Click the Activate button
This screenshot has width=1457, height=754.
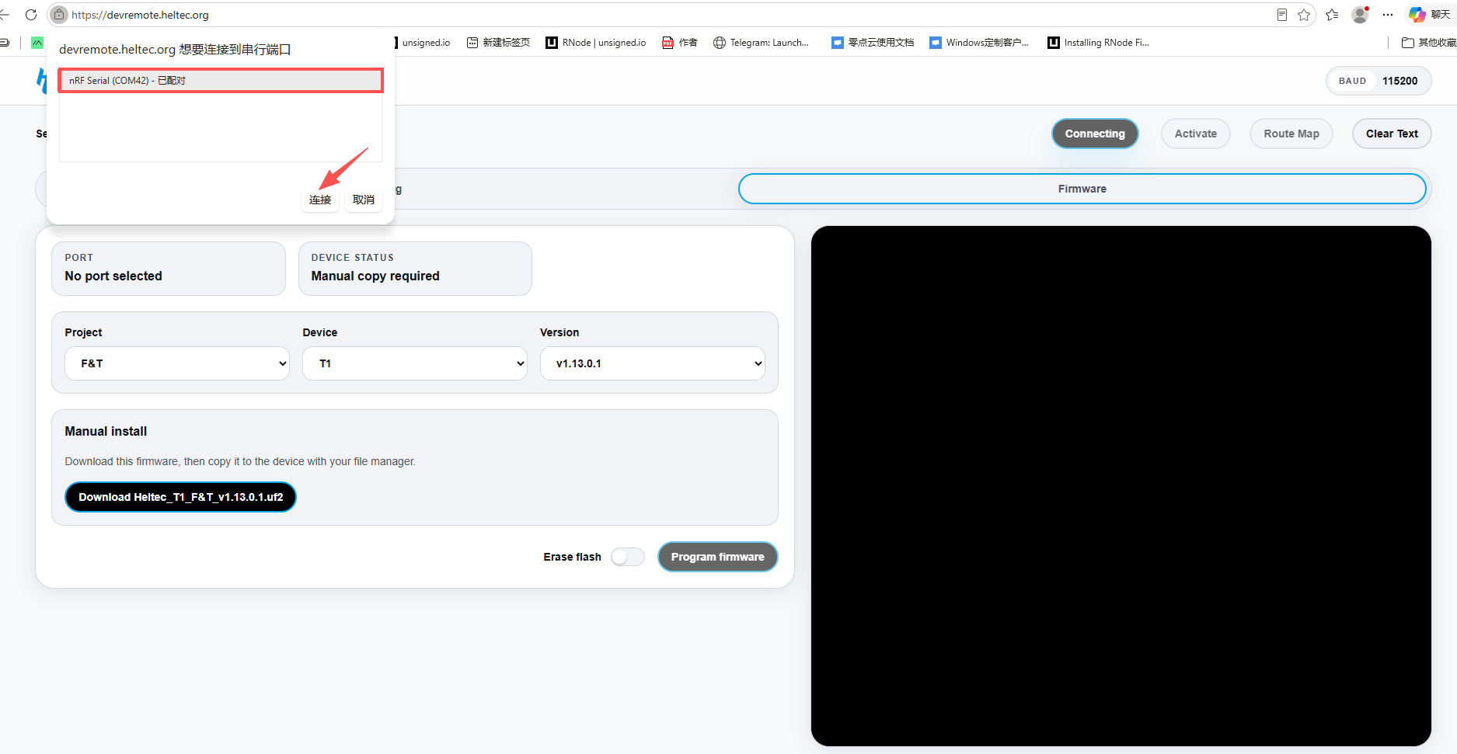[x=1195, y=134]
